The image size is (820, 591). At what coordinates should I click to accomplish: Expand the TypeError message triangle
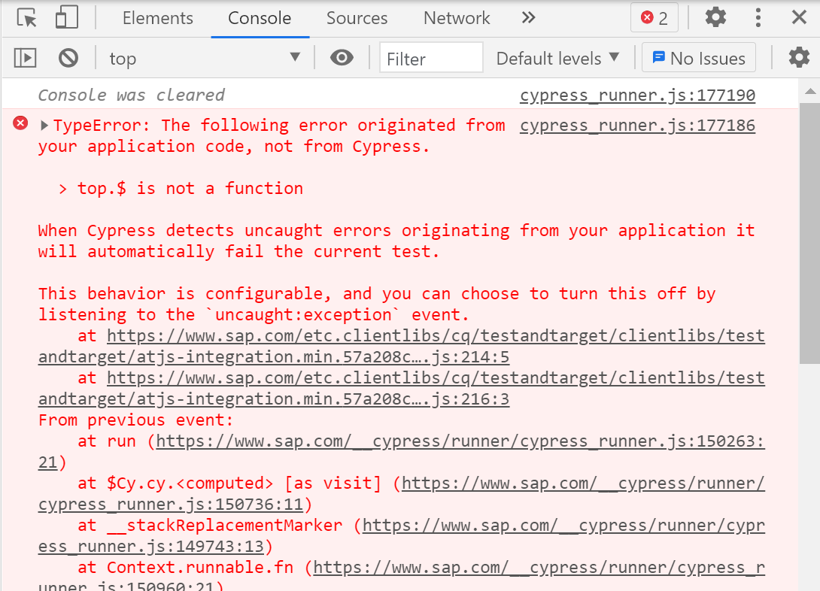tap(44, 126)
